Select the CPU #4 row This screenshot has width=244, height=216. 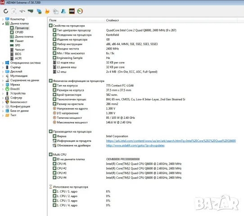pyautogui.click(x=117, y=177)
